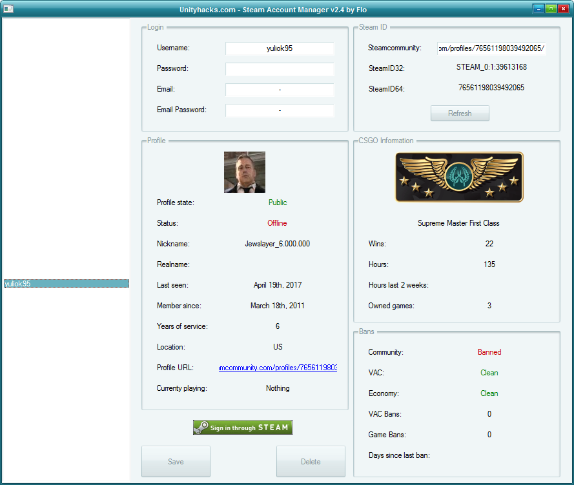Click the Delete button
The image size is (574, 485).
pos(311,462)
